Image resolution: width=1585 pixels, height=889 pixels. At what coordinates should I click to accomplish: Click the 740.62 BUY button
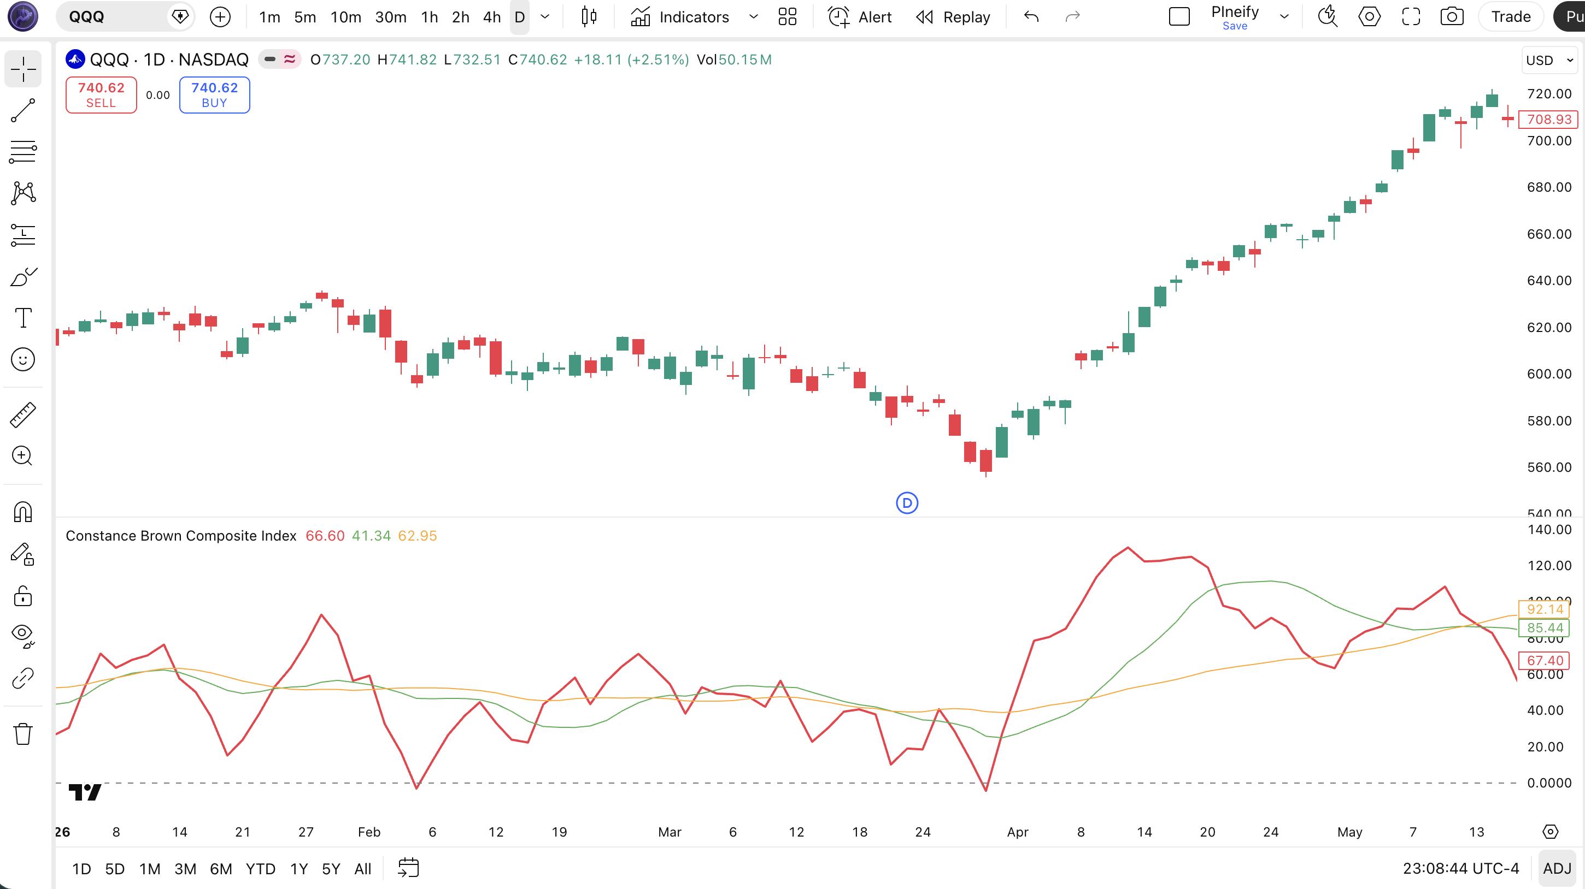click(x=214, y=94)
